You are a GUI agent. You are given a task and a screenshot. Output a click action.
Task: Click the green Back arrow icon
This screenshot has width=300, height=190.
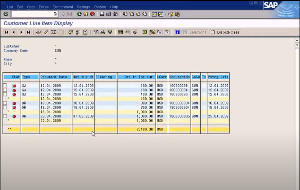click(x=79, y=14)
